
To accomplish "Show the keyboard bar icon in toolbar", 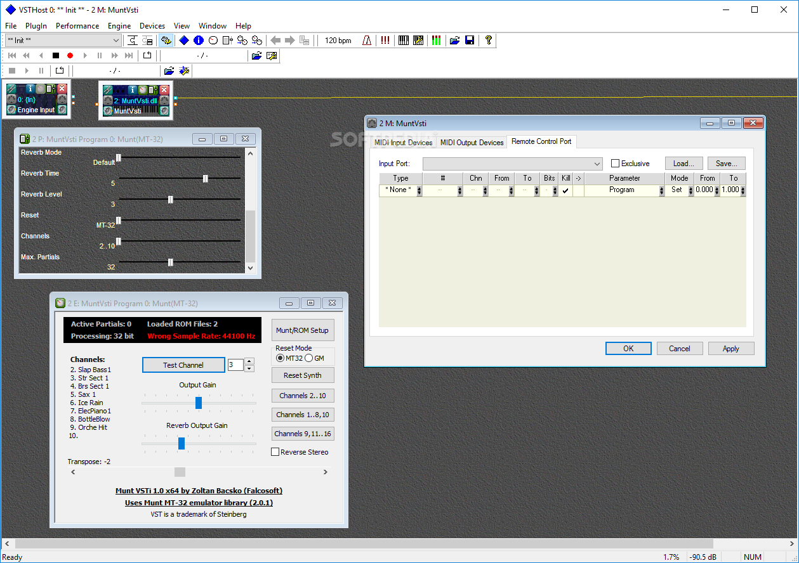I will pos(404,41).
